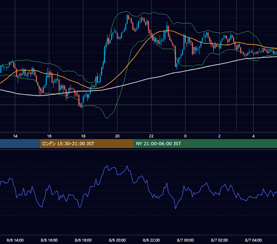
Task: Click the '2' hour label on price chart axis
Action: [219, 136]
